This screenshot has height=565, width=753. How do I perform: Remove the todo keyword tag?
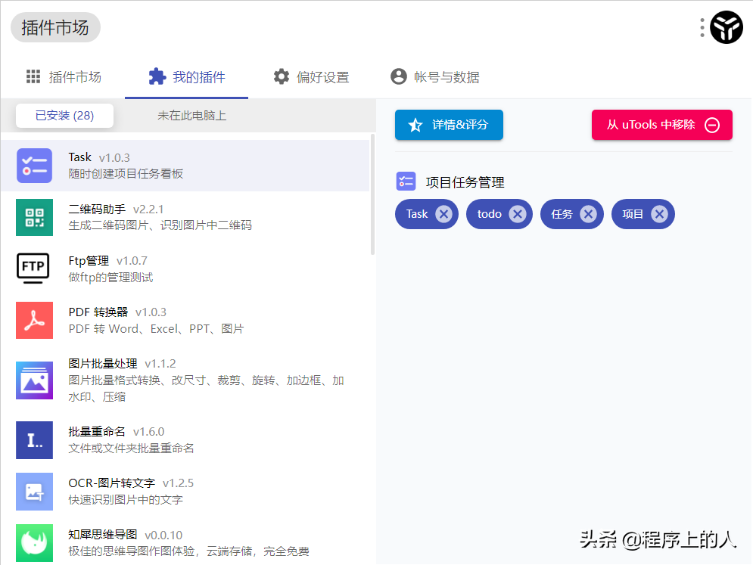pyautogui.click(x=518, y=214)
